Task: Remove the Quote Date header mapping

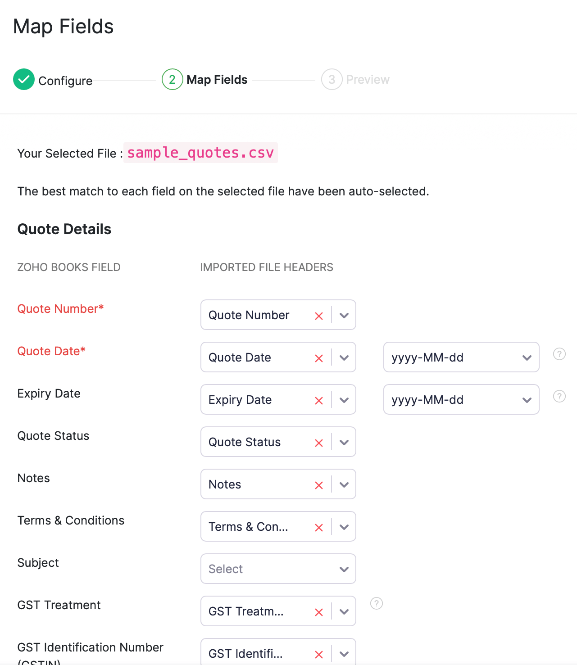Action: [319, 358]
